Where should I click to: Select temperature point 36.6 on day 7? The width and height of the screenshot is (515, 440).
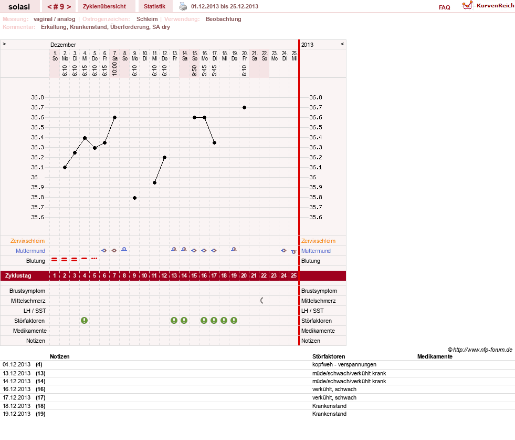coord(114,117)
